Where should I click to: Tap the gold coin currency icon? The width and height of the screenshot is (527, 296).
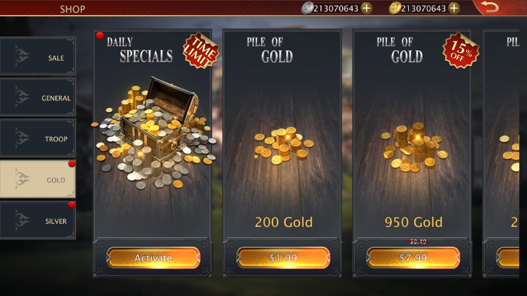395,8
